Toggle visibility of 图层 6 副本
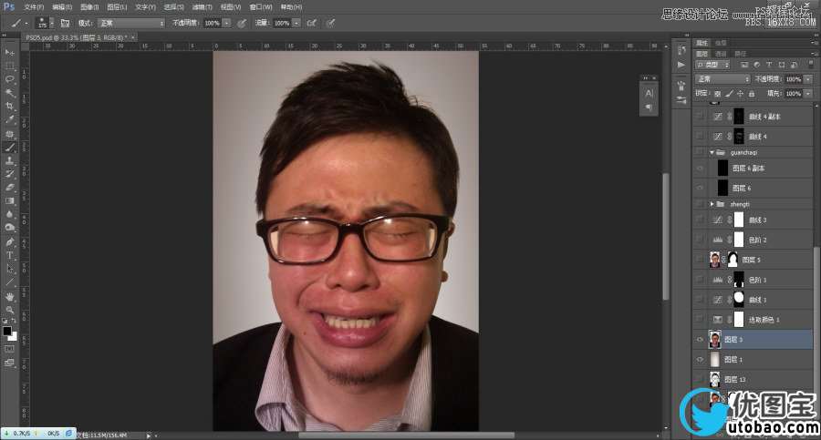Viewport: 821px width, 440px height. coord(700,168)
